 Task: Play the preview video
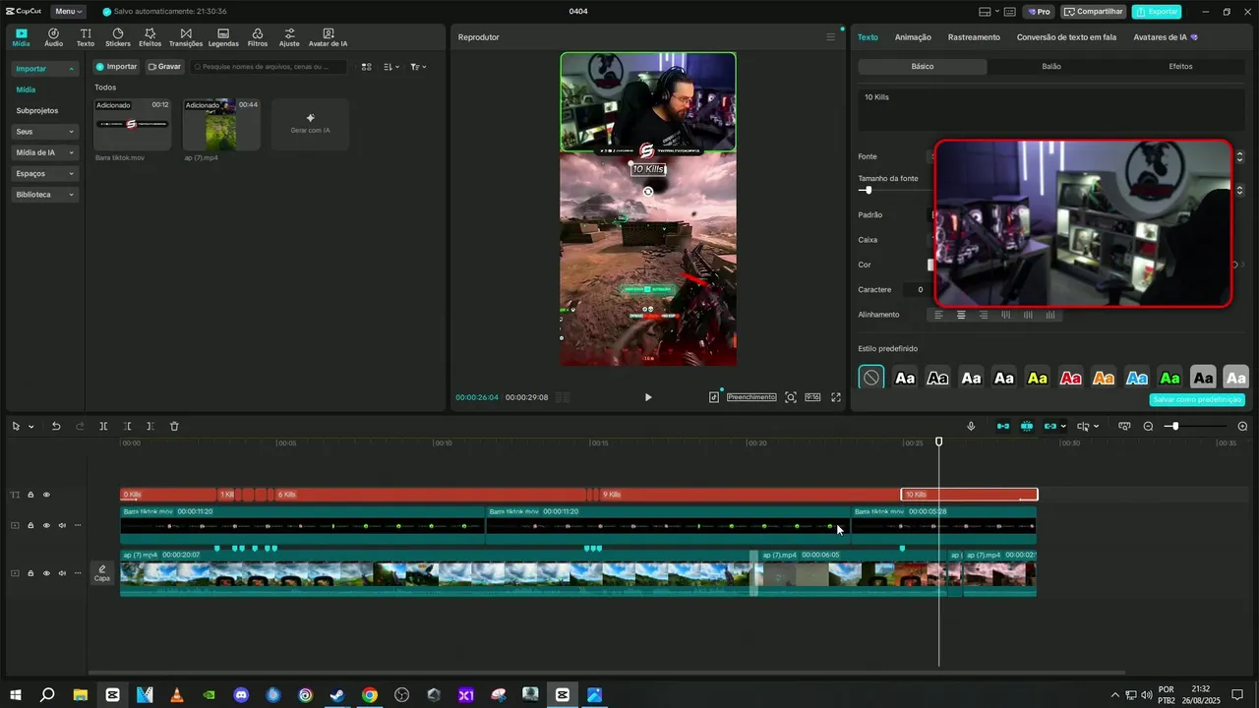(x=648, y=397)
